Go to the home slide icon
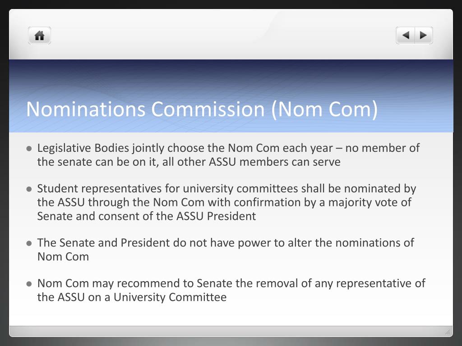This screenshot has height=346, width=462. (x=40, y=36)
